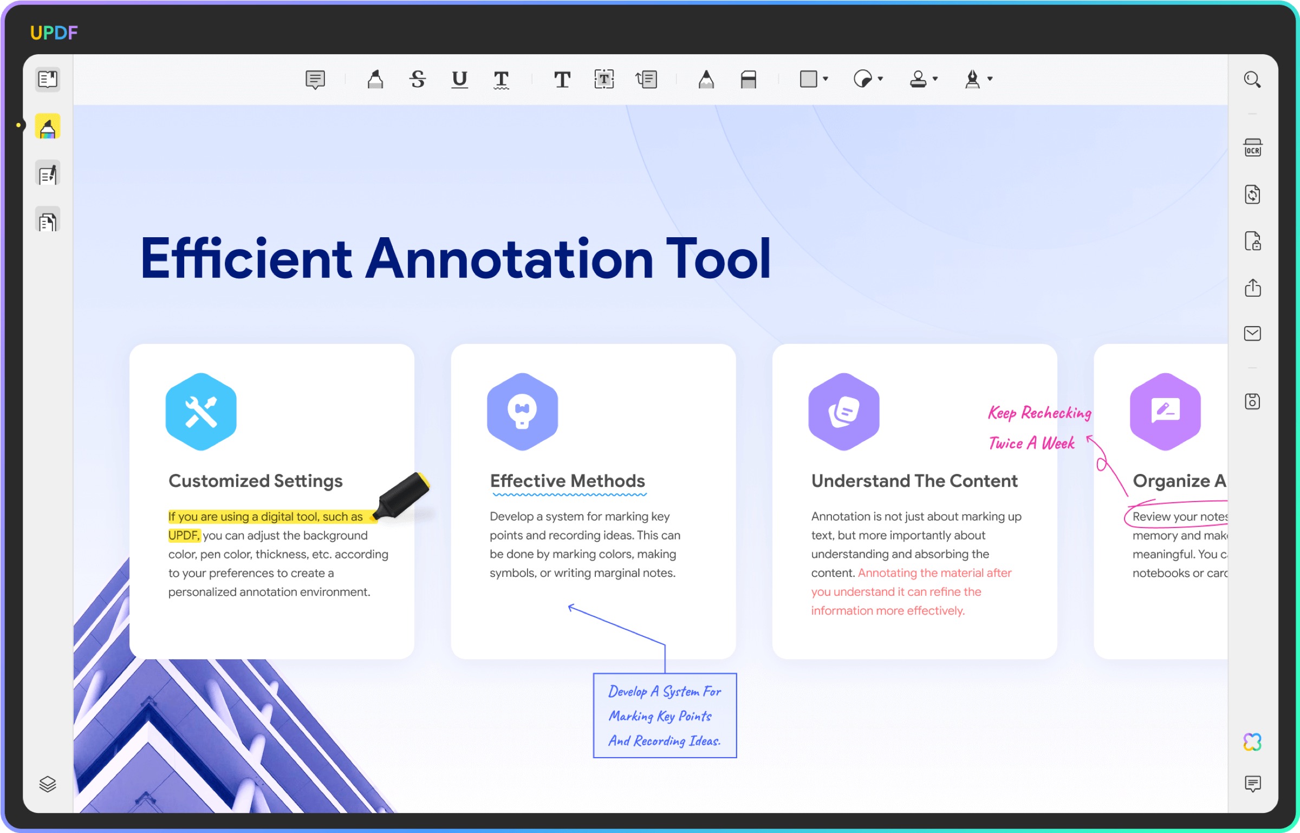The height and width of the screenshot is (833, 1300).
Task: Select the sticky note comment tool
Action: coord(315,80)
